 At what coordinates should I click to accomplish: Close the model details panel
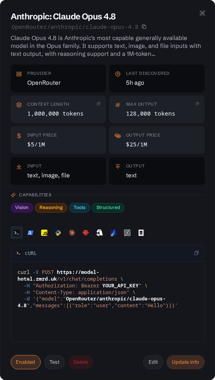click(x=202, y=13)
